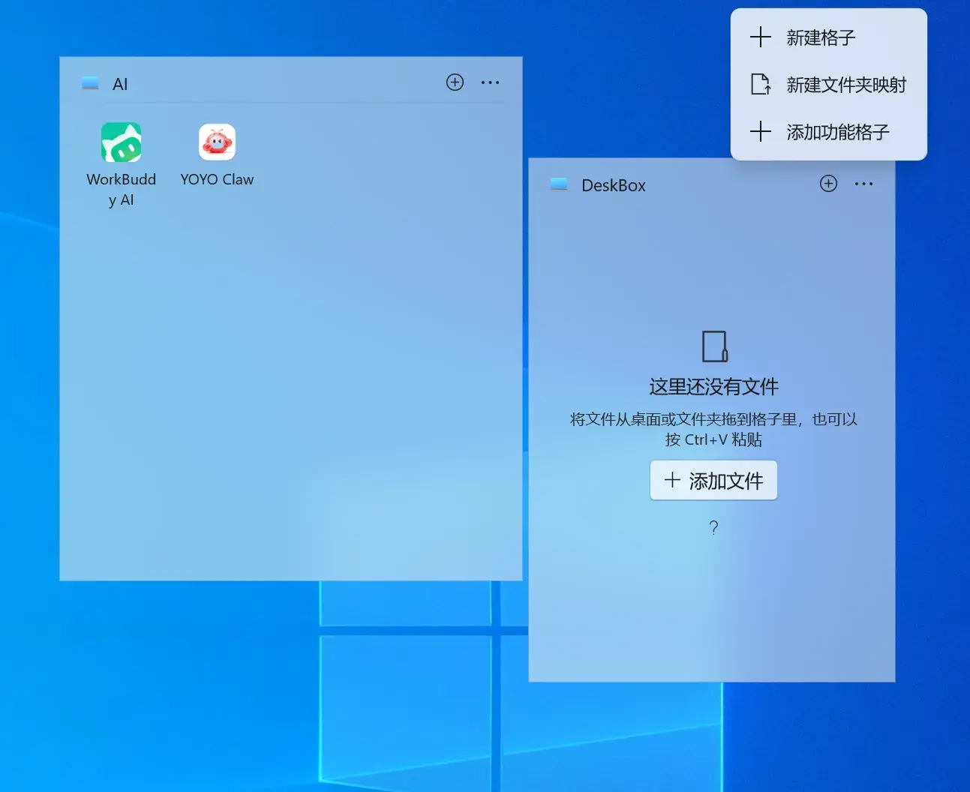This screenshot has width=970, height=792.
Task: Pick 添加功能格子 in the popup menu
Action: [829, 132]
